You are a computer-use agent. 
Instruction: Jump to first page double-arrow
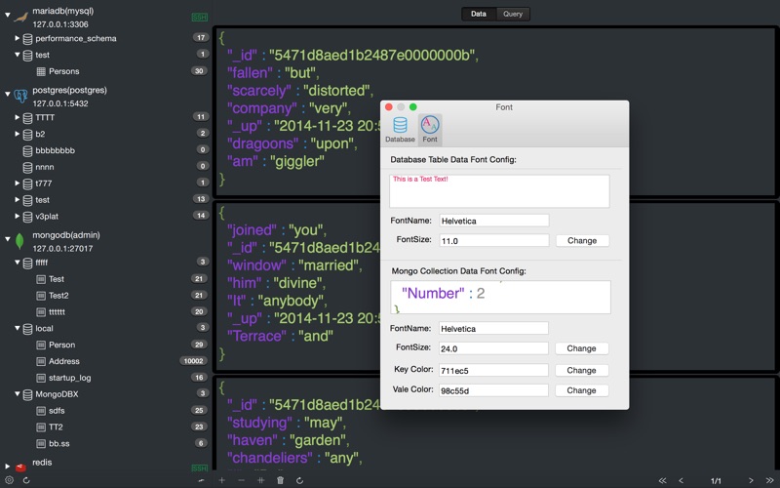[662, 480]
